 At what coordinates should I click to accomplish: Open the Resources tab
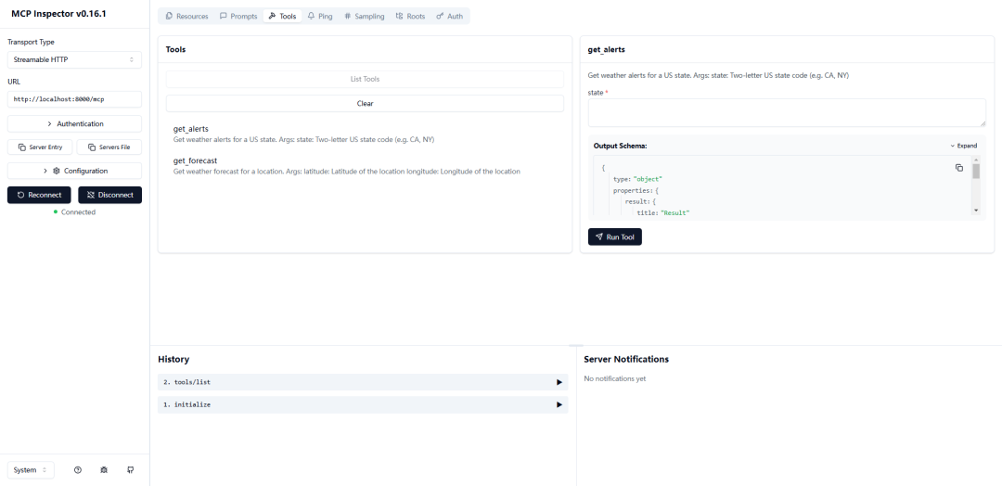186,16
